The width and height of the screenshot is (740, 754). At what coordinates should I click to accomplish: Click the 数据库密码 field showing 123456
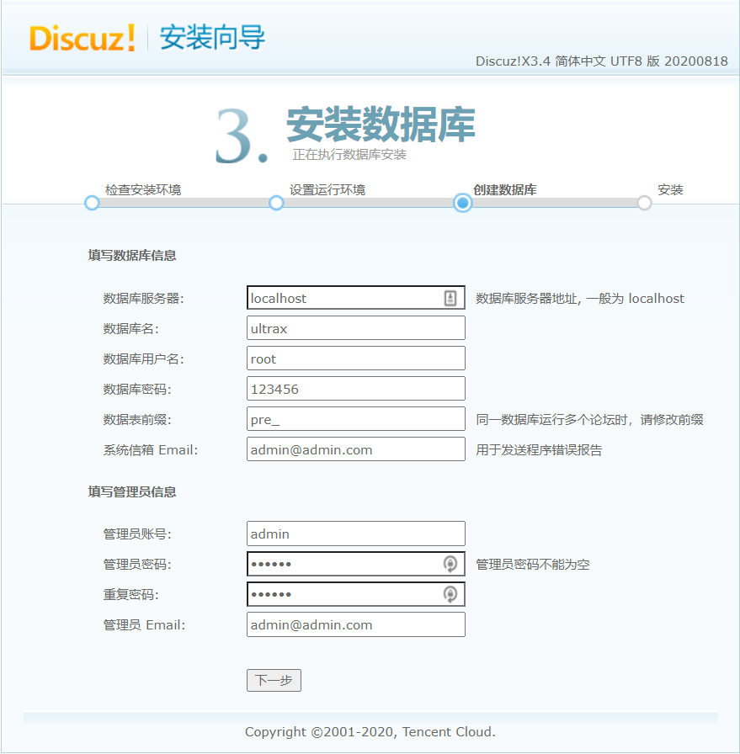pos(355,388)
